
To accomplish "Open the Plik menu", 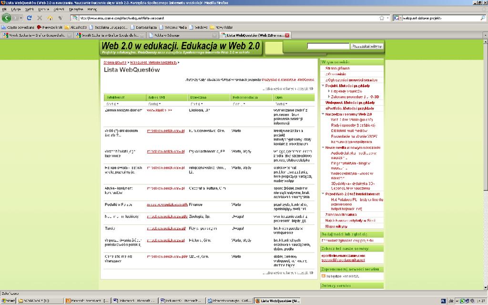I will (x=4, y=10).
